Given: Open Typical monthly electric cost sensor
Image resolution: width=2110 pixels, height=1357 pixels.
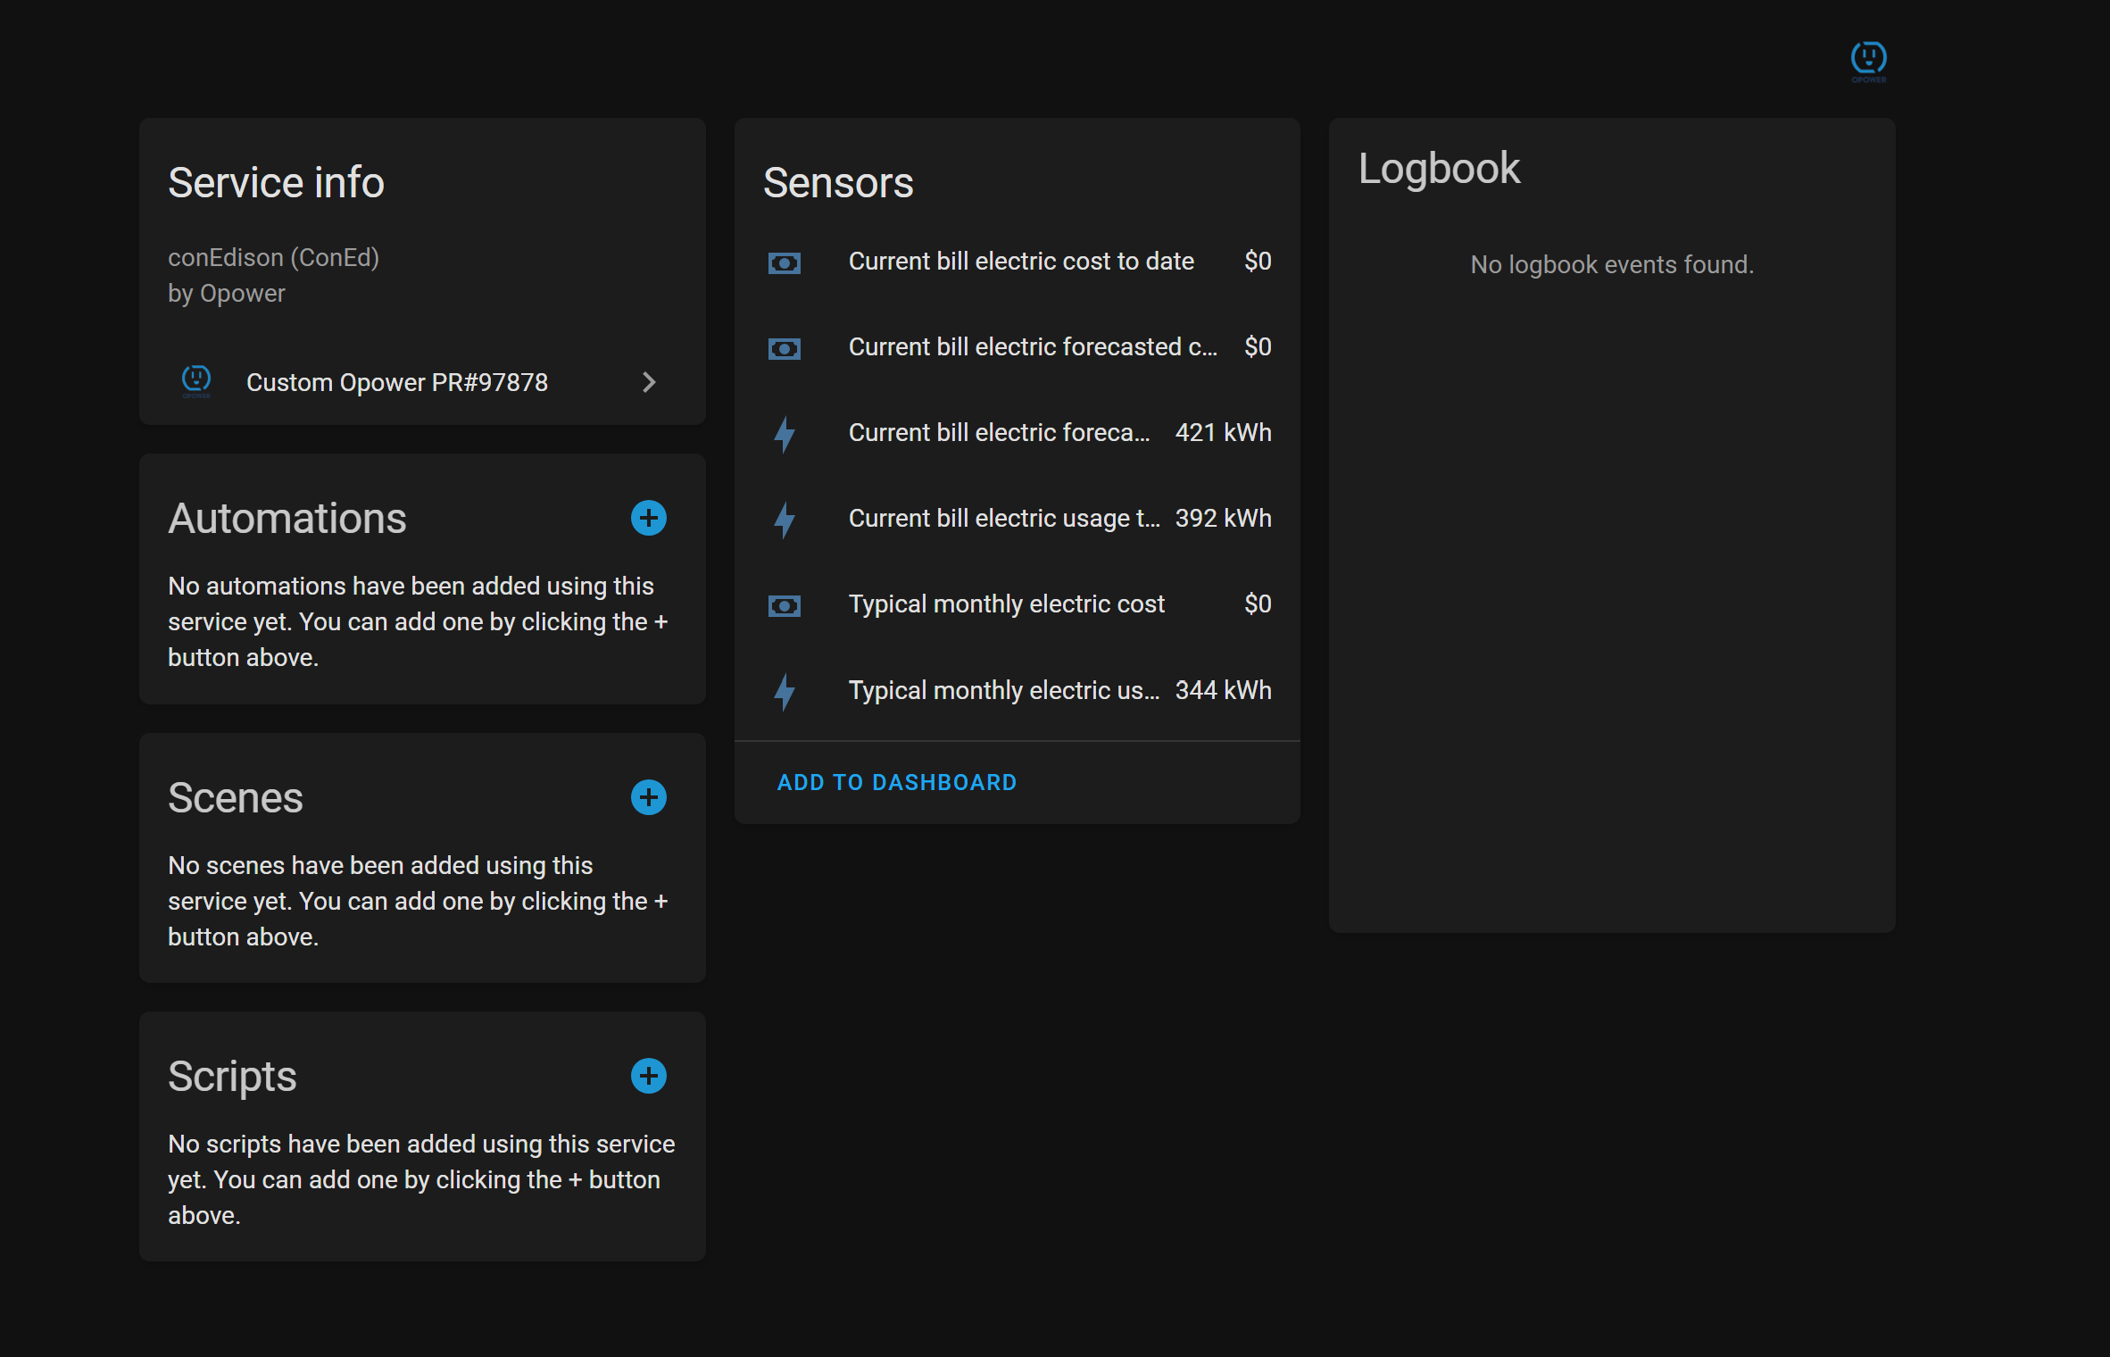Looking at the screenshot, I should pos(1006,604).
